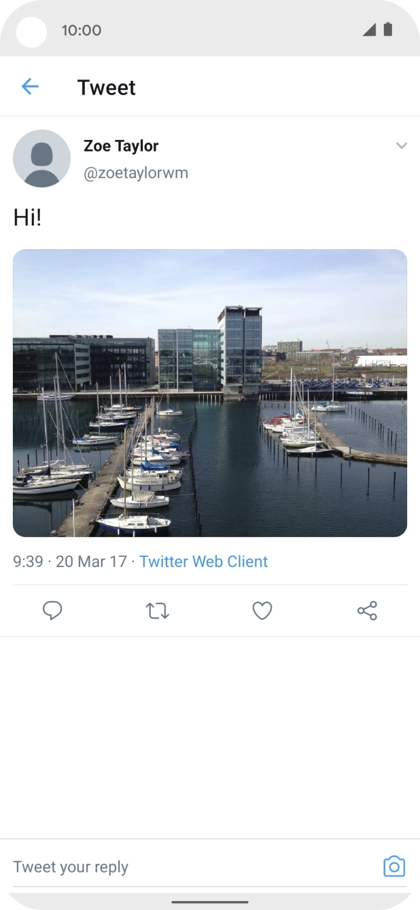Tap the "Hi!" tweet text
The height and width of the screenshot is (910, 420).
point(27,218)
